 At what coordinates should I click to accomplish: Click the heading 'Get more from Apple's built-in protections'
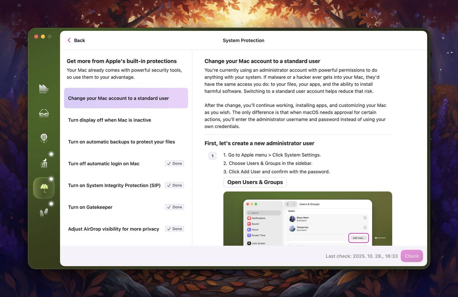tap(122, 61)
